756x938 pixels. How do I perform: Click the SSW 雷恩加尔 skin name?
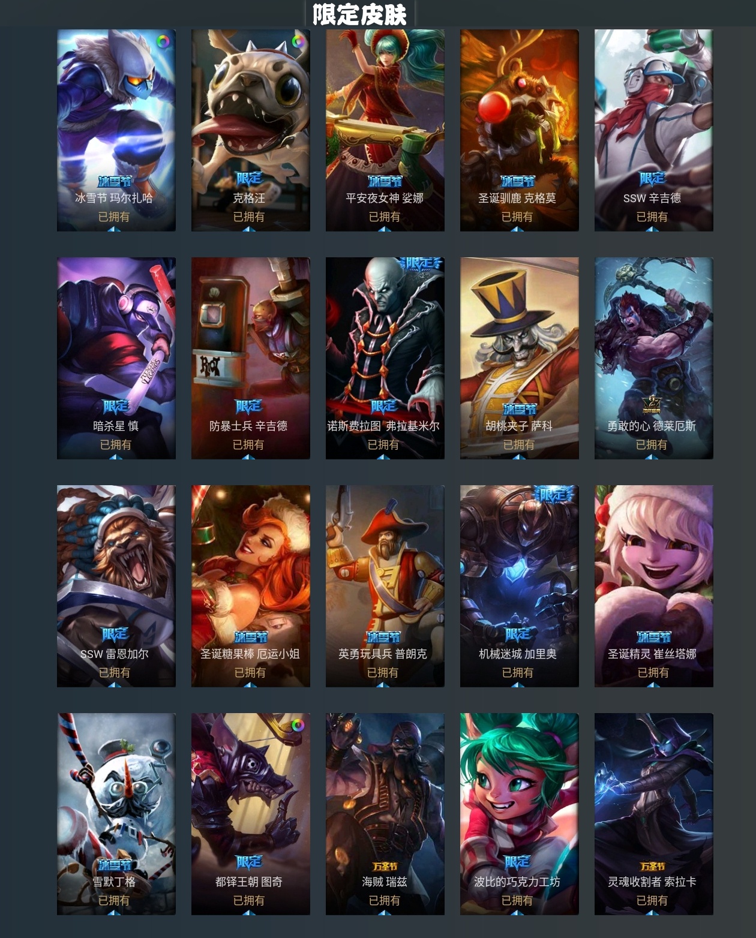115,654
